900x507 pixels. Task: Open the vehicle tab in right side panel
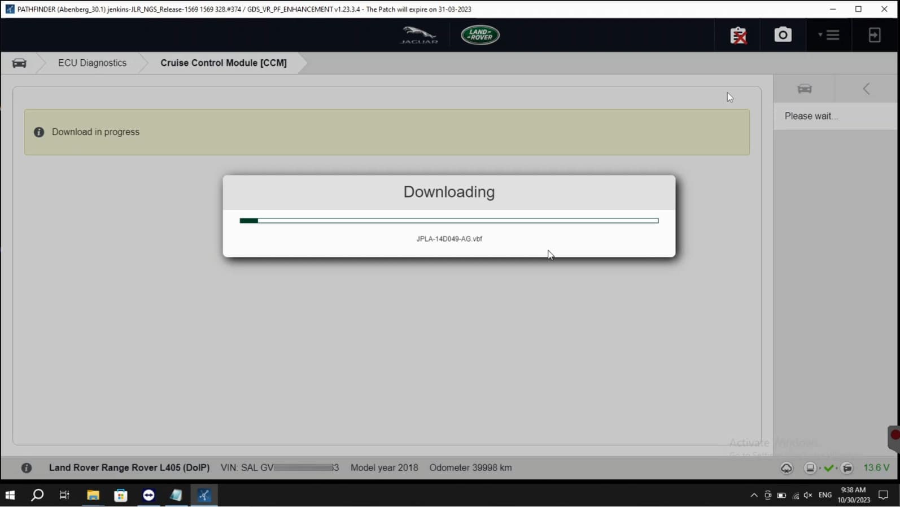804,89
